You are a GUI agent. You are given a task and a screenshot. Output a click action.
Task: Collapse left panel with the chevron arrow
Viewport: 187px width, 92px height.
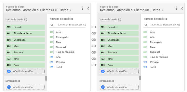[88, 8]
